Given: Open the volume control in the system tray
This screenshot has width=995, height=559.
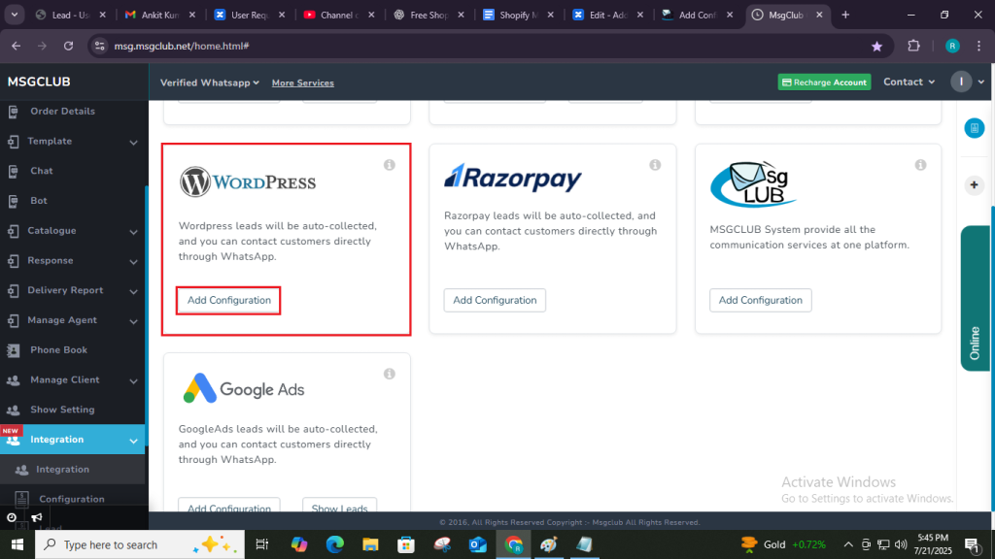Looking at the screenshot, I should pos(901,544).
